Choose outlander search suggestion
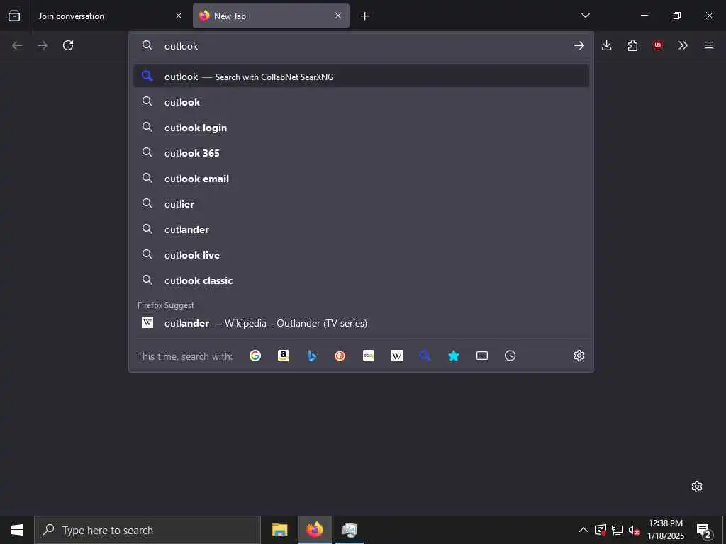 (x=361, y=229)
